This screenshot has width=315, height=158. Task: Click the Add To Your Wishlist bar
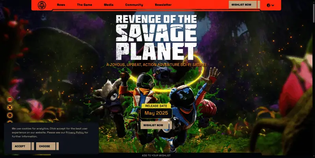click(156, 156)
